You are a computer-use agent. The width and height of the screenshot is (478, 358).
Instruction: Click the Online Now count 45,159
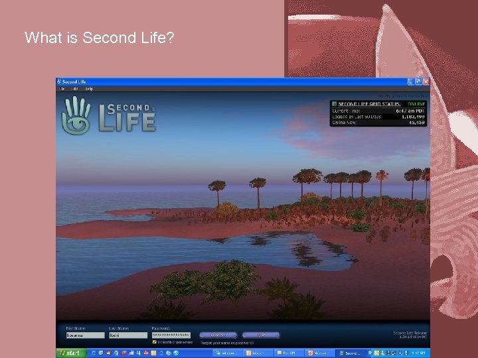[x=416, y=123]
